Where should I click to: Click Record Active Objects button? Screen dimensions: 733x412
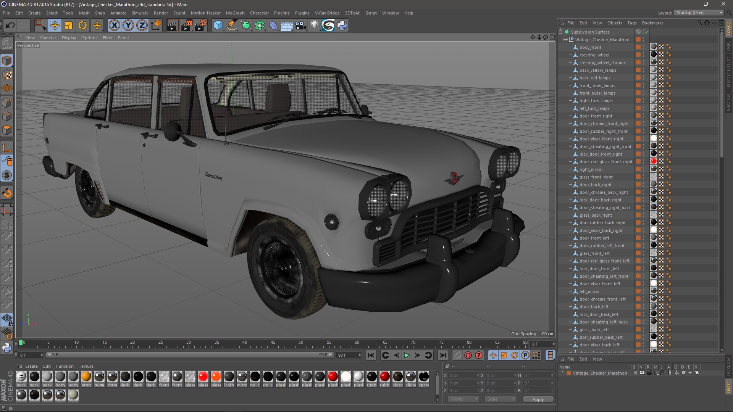457,356
